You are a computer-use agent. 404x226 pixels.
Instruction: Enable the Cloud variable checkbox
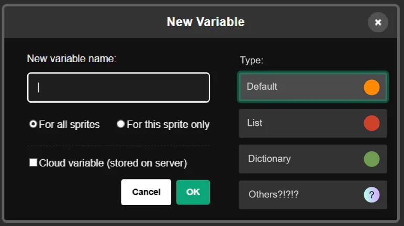click(33, 163)
